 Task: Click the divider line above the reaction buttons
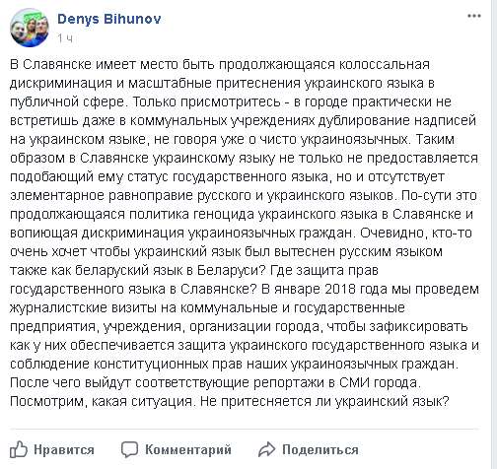click(x=245, y=429)
